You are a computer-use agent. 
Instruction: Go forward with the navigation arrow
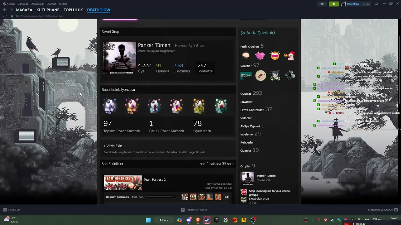pyautogui.click(x=11, y=10)
